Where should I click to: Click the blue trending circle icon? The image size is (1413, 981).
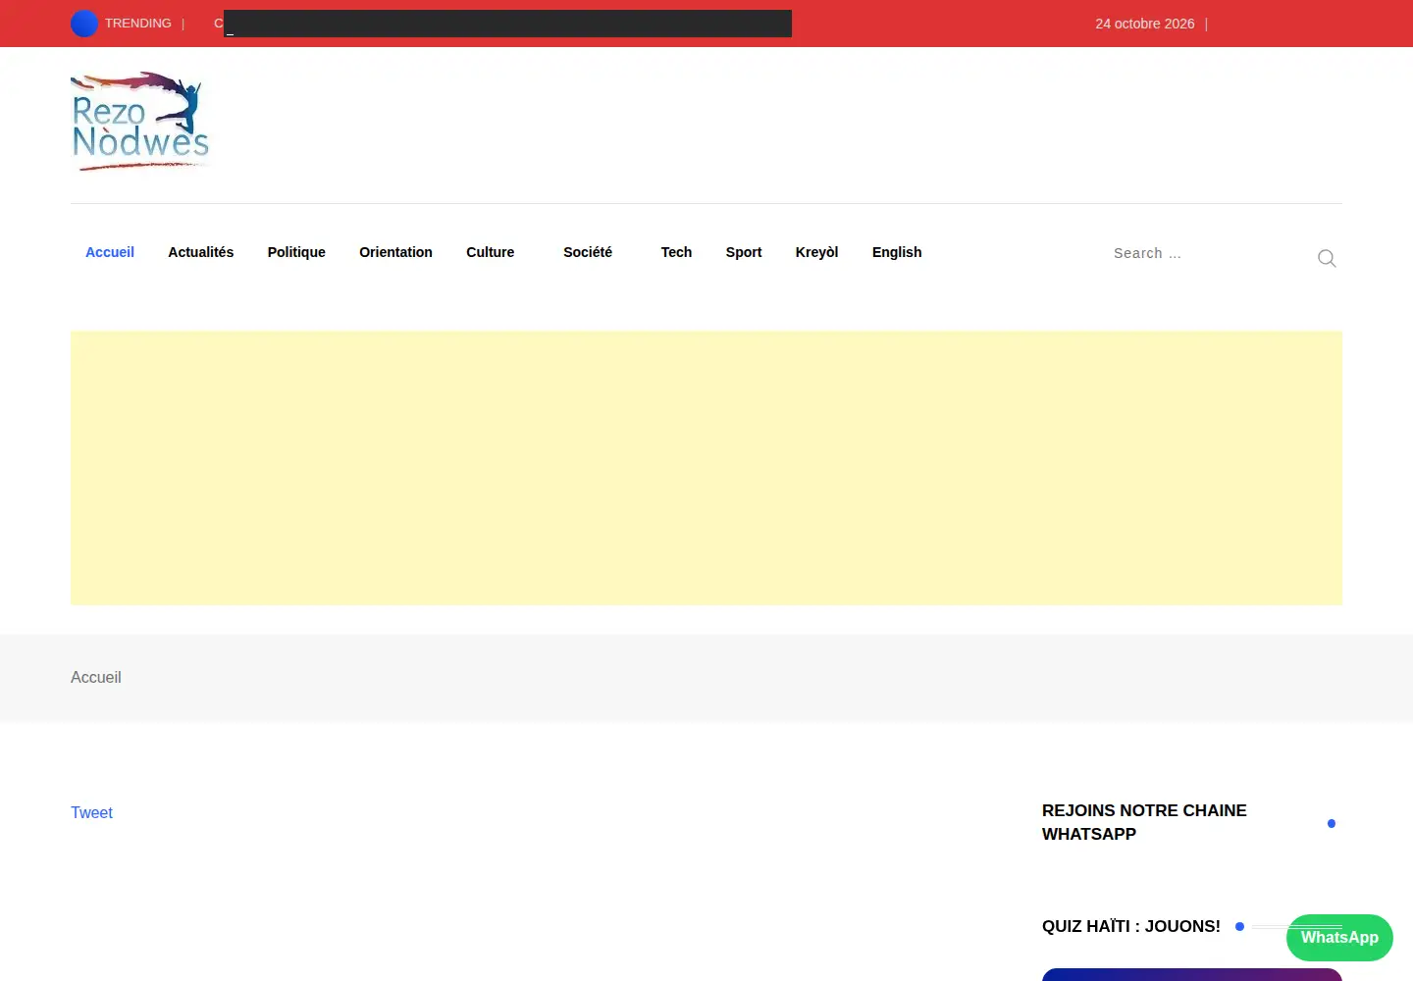pos(84,24)
